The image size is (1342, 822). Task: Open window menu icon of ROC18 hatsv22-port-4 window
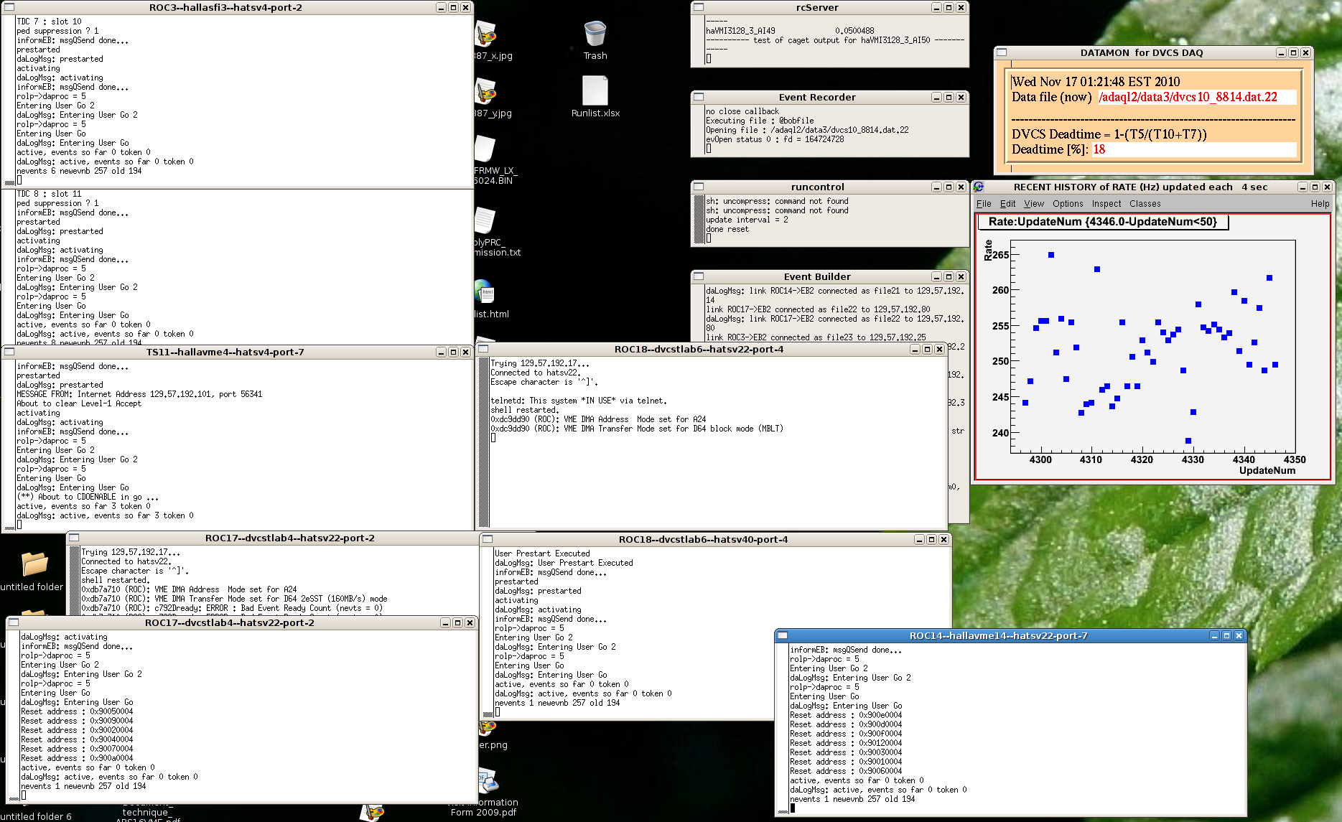click(x=483, y=349)
